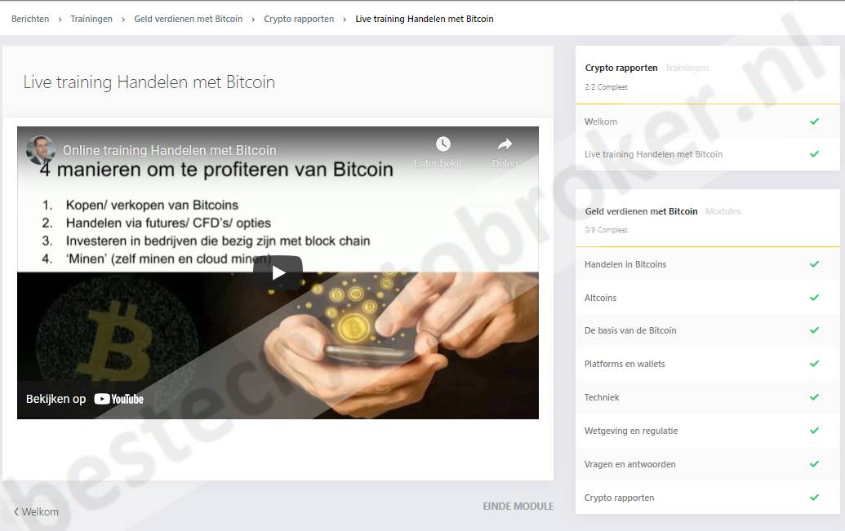Click the checkmark beside Techniek
This screenshot has width=845, height=531.
tap(814, 397)
